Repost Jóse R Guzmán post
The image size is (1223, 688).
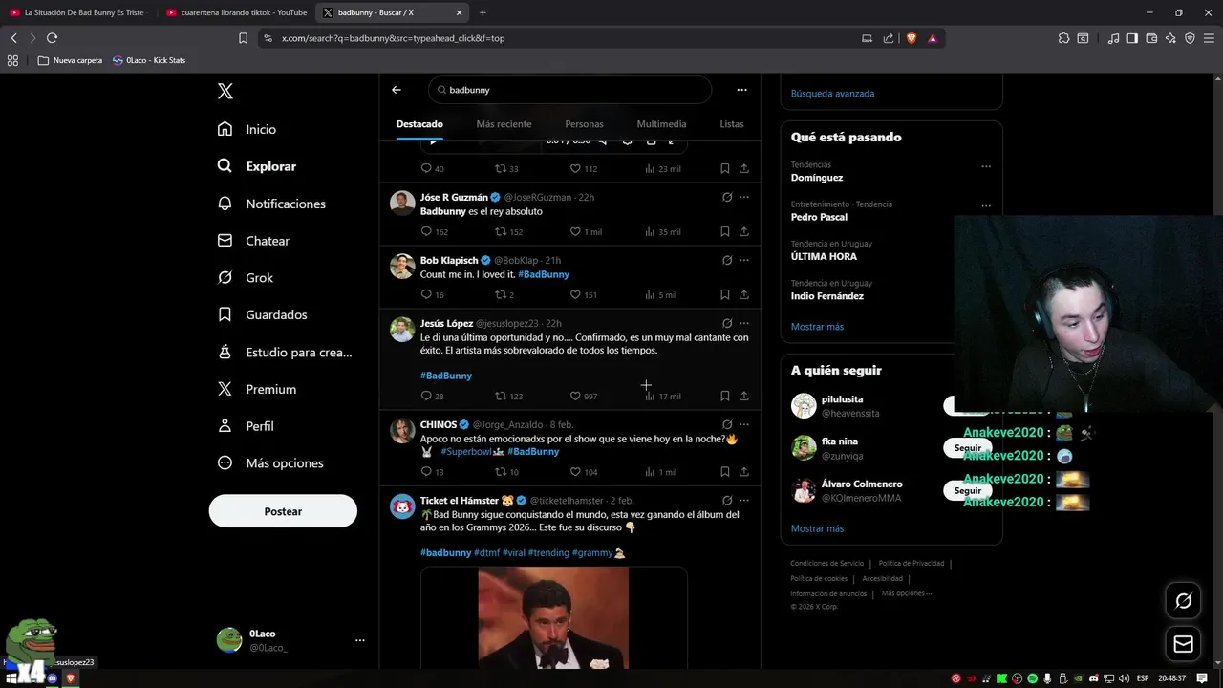pos(500,231)
